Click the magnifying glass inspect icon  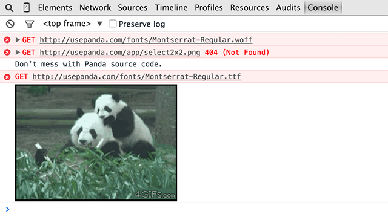10,8
